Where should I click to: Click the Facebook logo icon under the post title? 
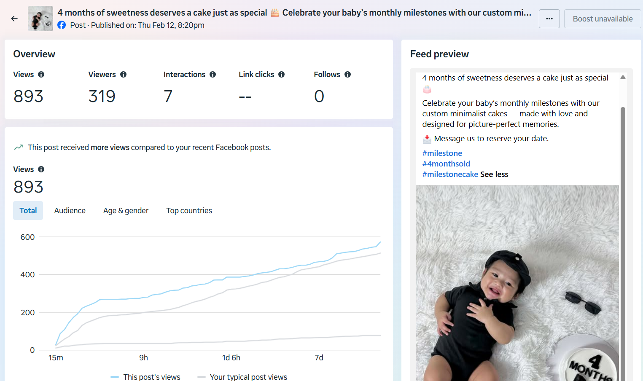62,25
